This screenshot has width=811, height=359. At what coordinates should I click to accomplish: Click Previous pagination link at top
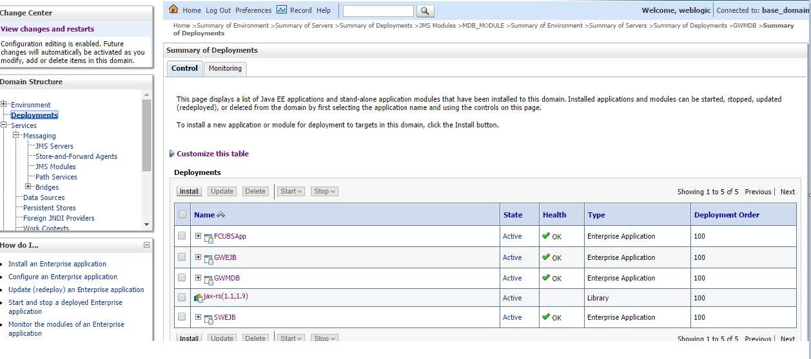tap(757, 192)
